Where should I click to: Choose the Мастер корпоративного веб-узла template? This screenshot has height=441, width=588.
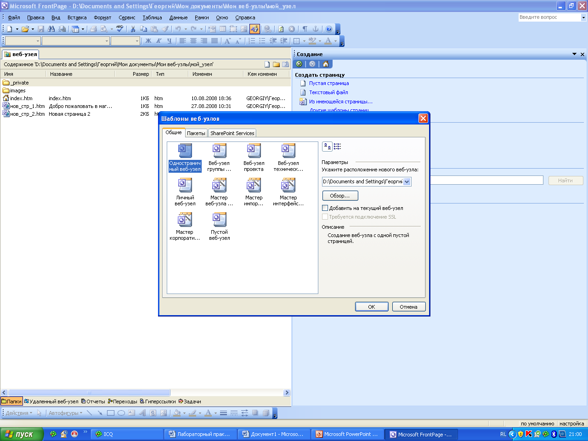pyautogui.click(x=185, y=226)
